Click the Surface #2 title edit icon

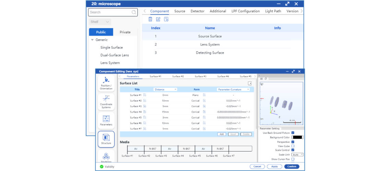click(145, 101)
